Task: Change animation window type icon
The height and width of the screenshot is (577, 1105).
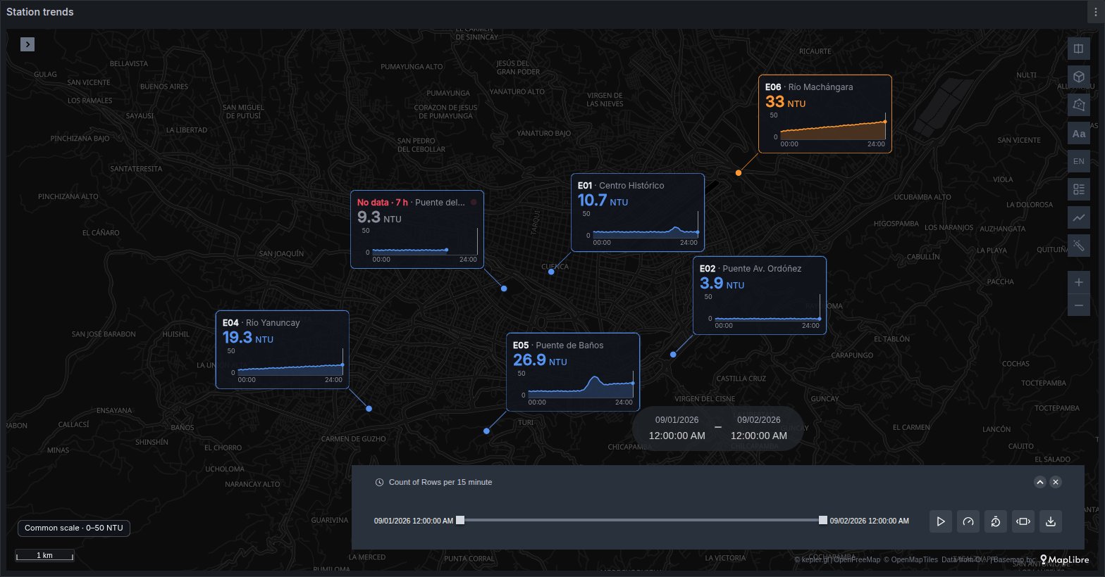Action: tap(1023, 521)
